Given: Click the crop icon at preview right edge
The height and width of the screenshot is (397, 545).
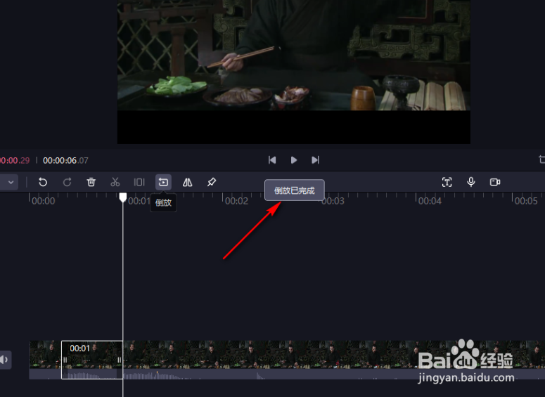Looking at the screenshot, I should click(x=541, y=160).
